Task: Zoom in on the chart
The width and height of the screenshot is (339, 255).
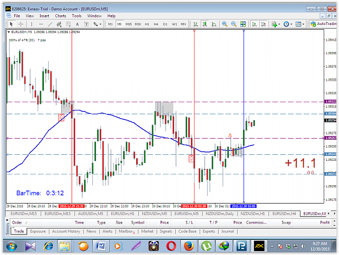Action: tap(225, 24)
